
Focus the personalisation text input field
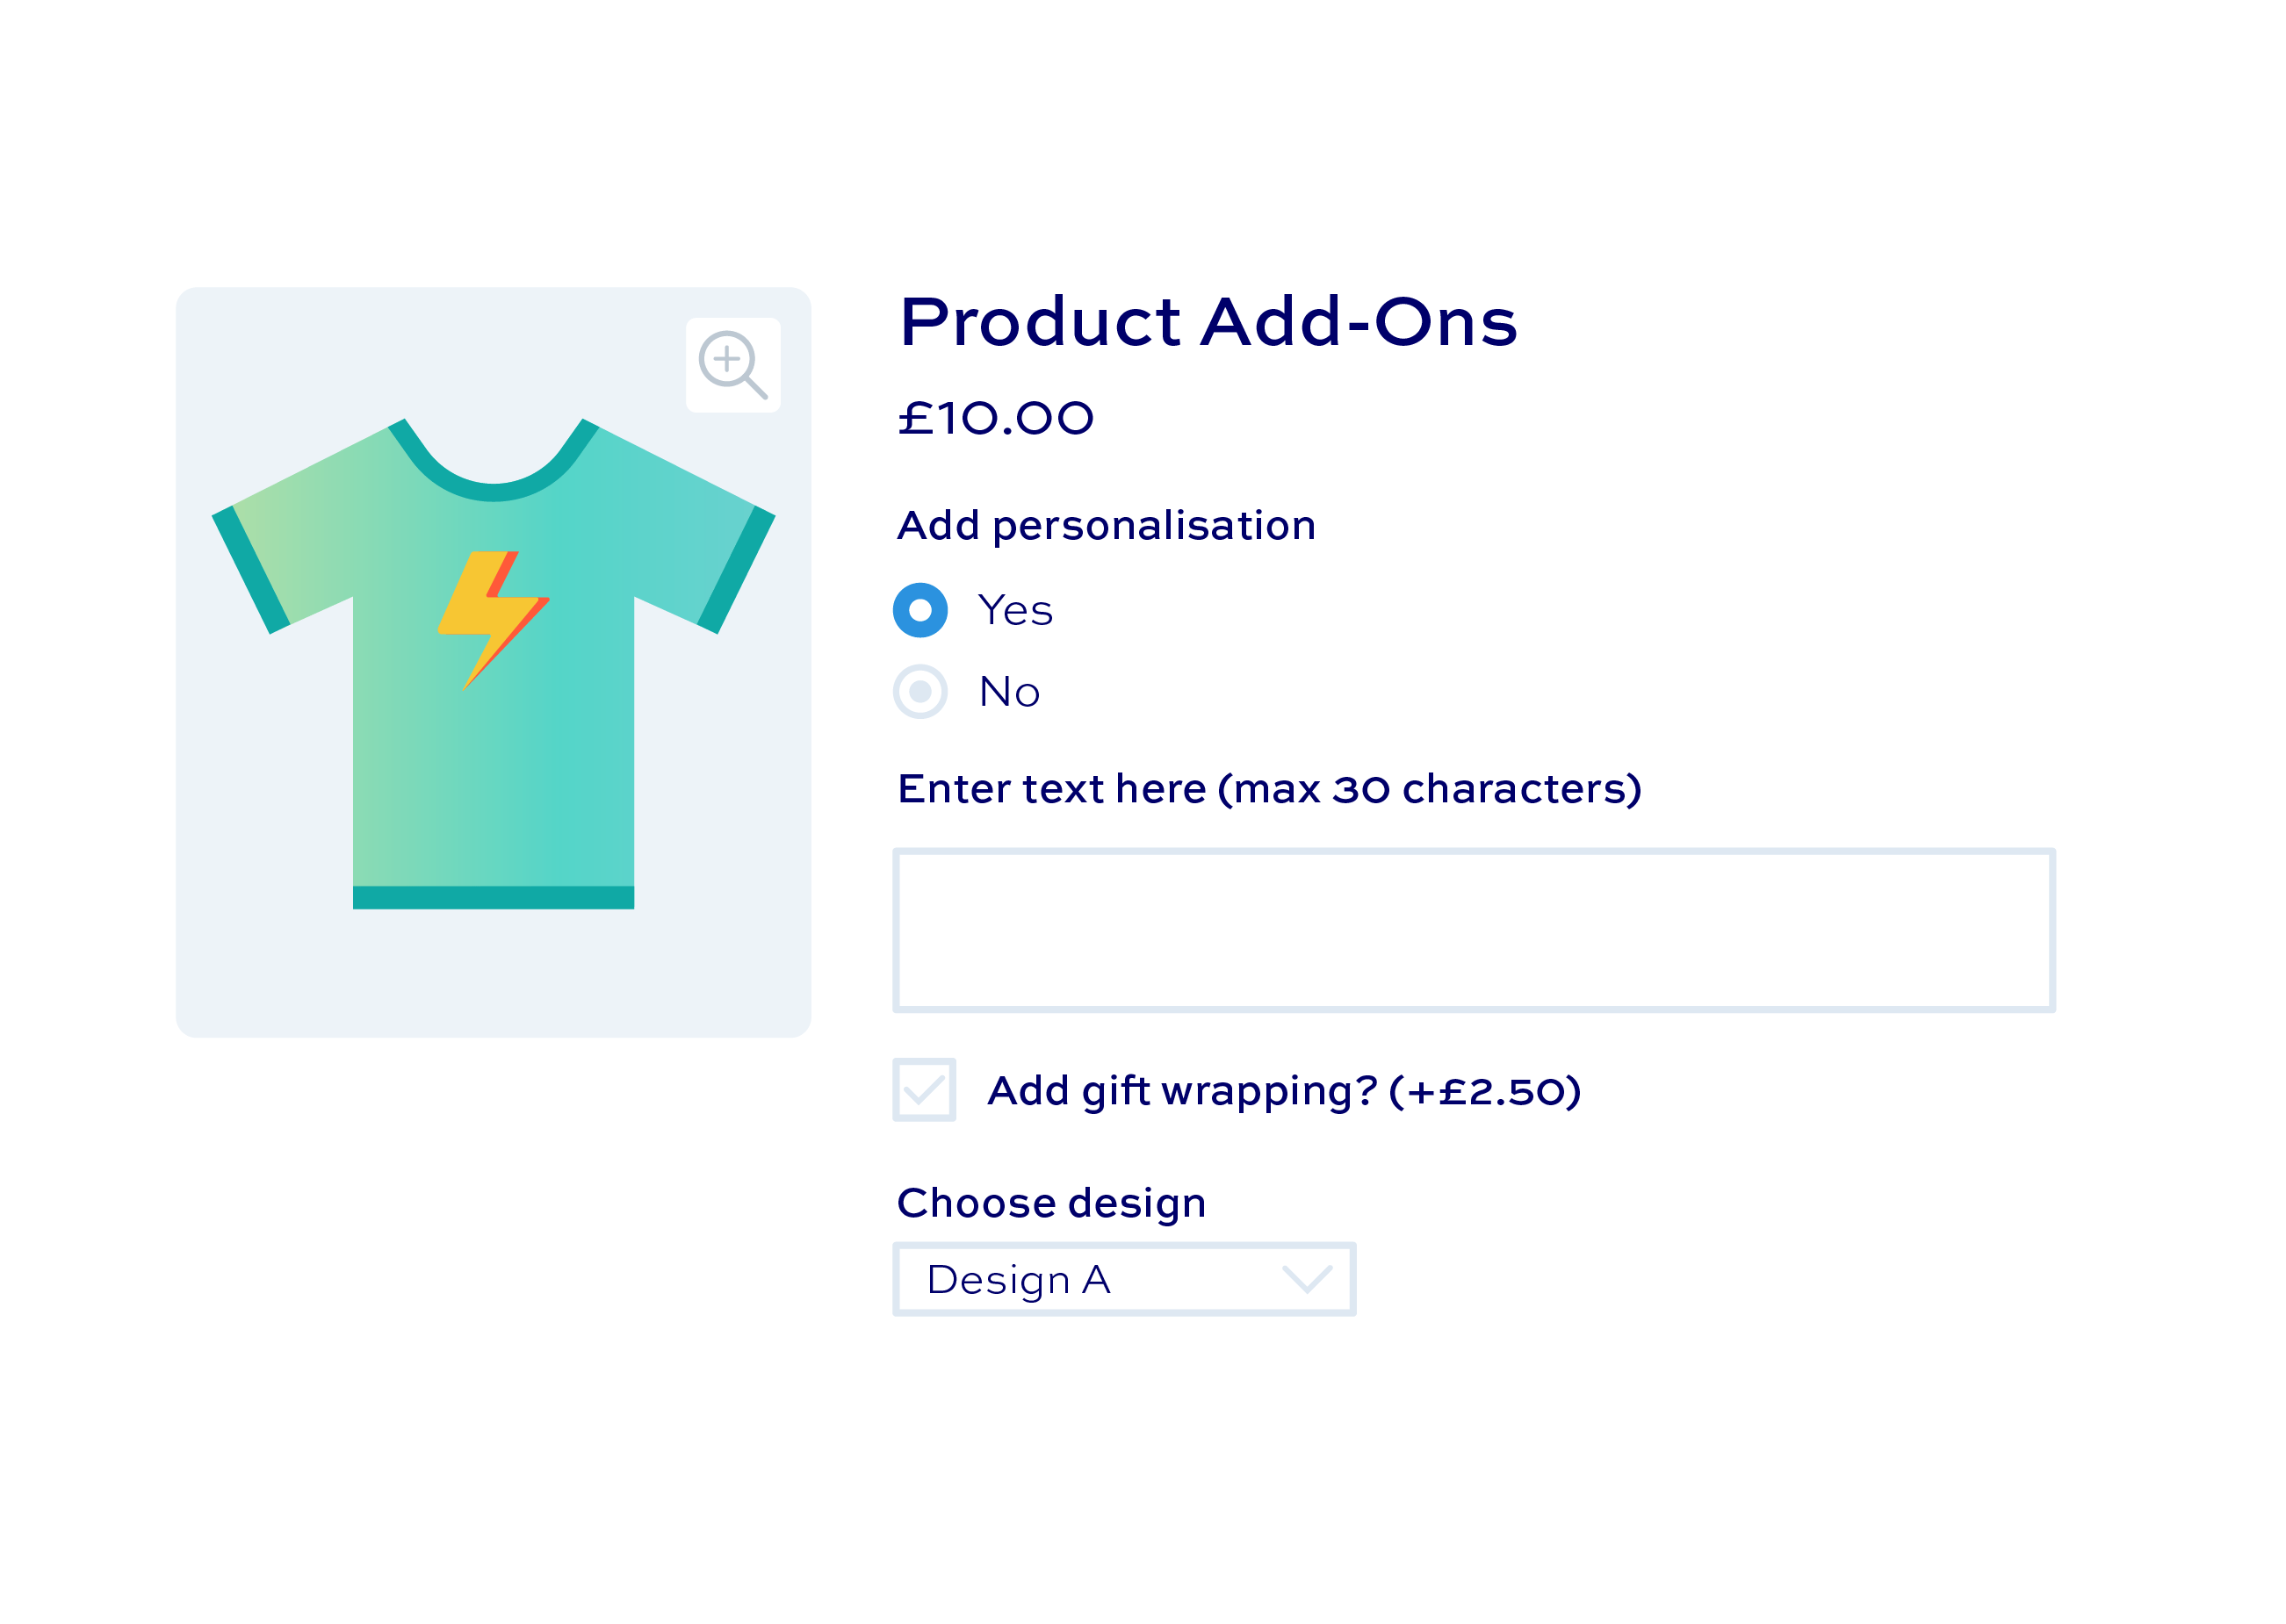[1473, 930]
